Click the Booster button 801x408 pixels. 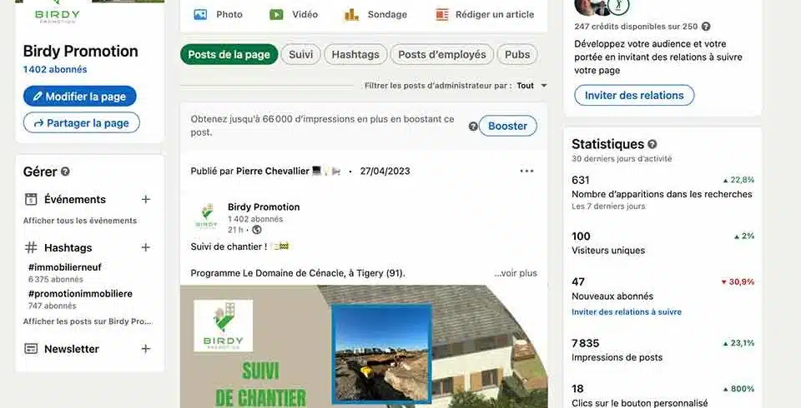pos(507,126)
